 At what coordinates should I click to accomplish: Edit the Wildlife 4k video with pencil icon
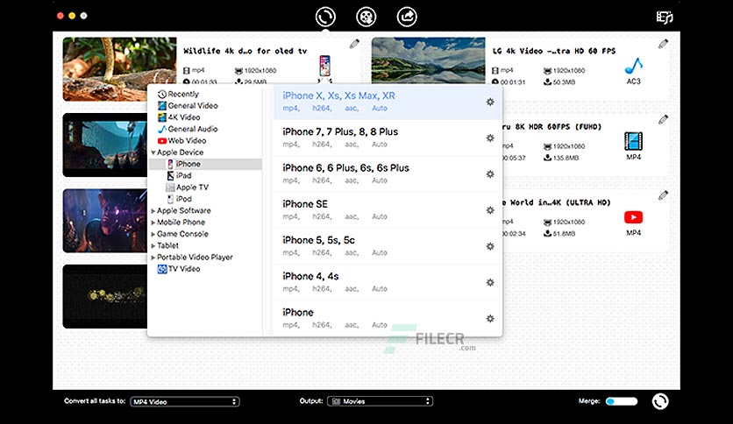coord(354,44)
